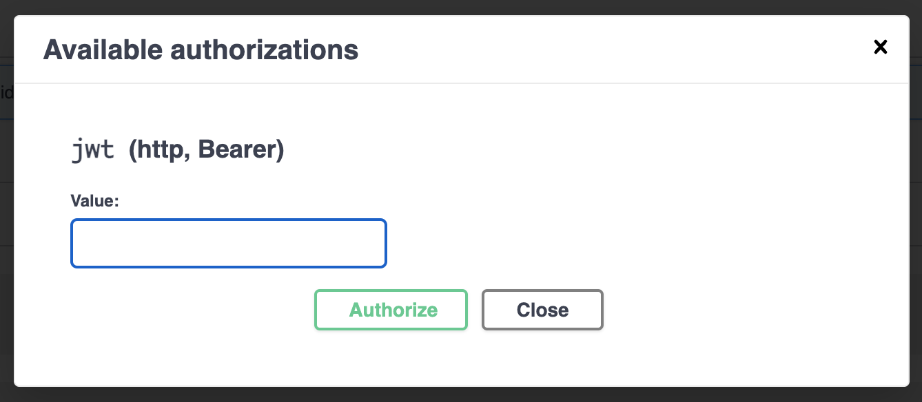Viewport: 922px width, 402px height.
Task: Click the jwt (http, Bearer) heading
Action: pyautogui.click(x=177, y=149)
